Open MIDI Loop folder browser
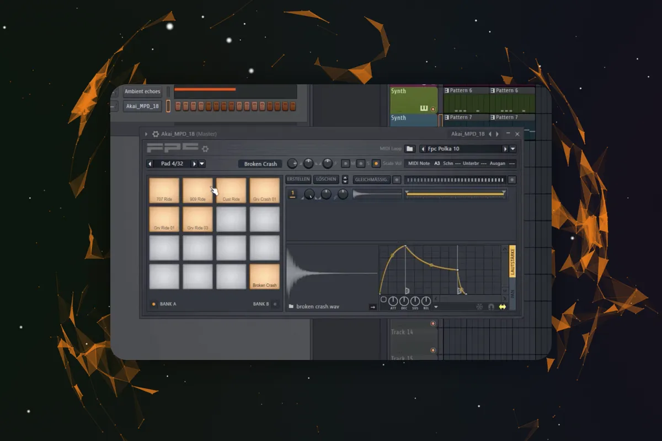The image size is (662, 441). (x=409, y=149)
